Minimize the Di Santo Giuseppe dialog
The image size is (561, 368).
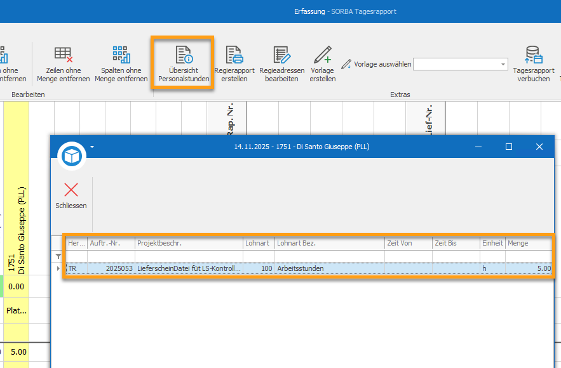[x=478, y=147]
